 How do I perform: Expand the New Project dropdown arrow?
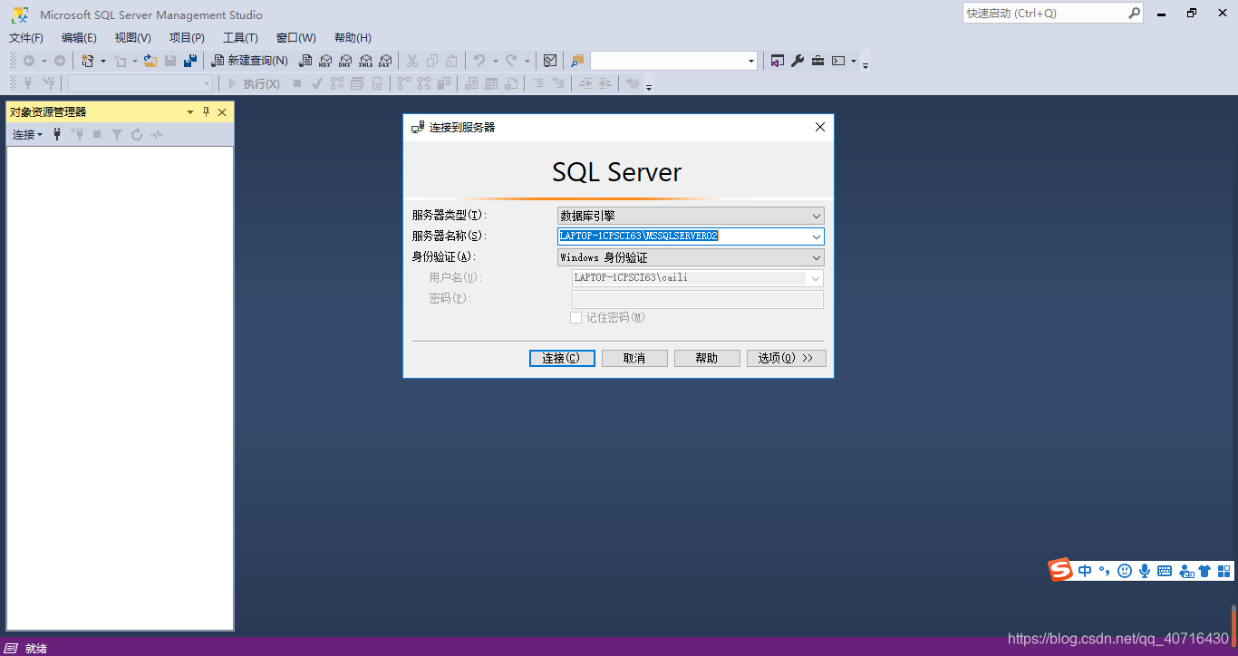102,61
